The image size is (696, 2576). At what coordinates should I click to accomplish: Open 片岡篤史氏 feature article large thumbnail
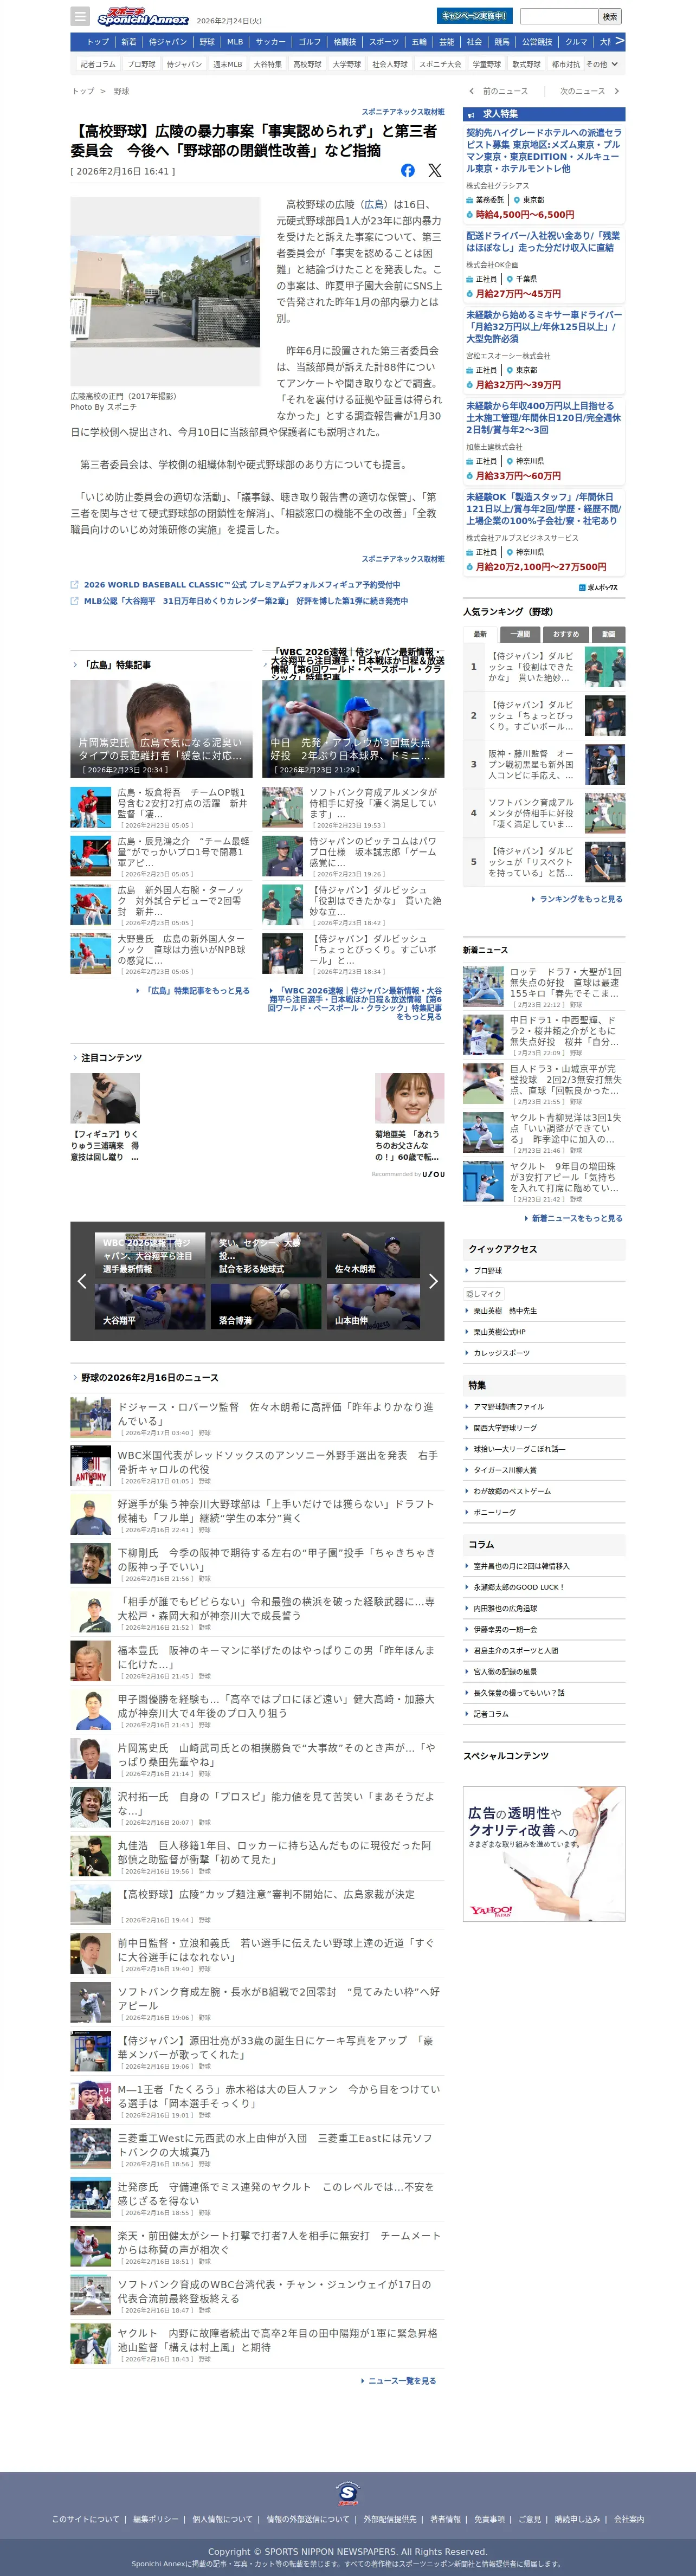[161, 729]
